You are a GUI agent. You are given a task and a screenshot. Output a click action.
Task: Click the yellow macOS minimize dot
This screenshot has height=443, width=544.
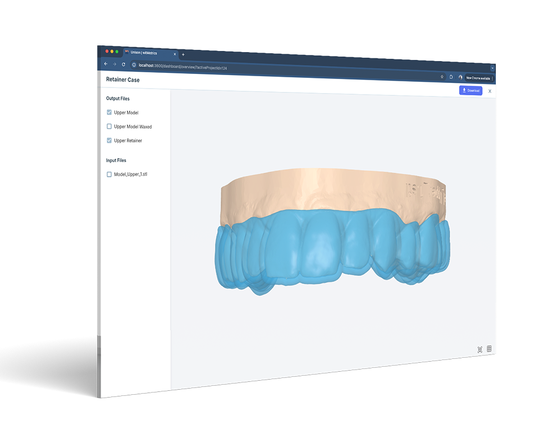point(112,51)
